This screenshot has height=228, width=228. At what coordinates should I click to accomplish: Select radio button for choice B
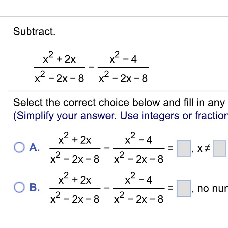[19, 188]
